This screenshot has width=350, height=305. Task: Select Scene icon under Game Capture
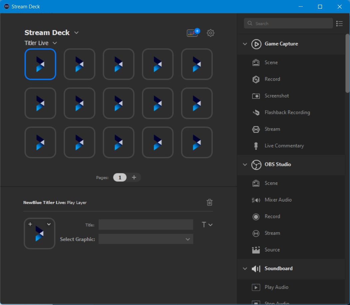pos(256,63)
